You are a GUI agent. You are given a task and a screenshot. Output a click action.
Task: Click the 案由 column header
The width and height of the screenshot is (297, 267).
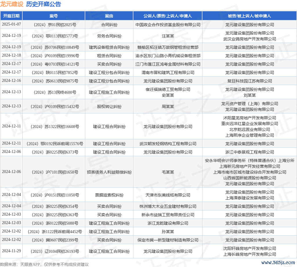109,16
